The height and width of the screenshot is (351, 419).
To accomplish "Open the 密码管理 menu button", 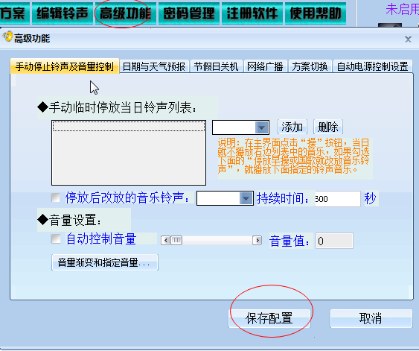I will coord(188,13).
